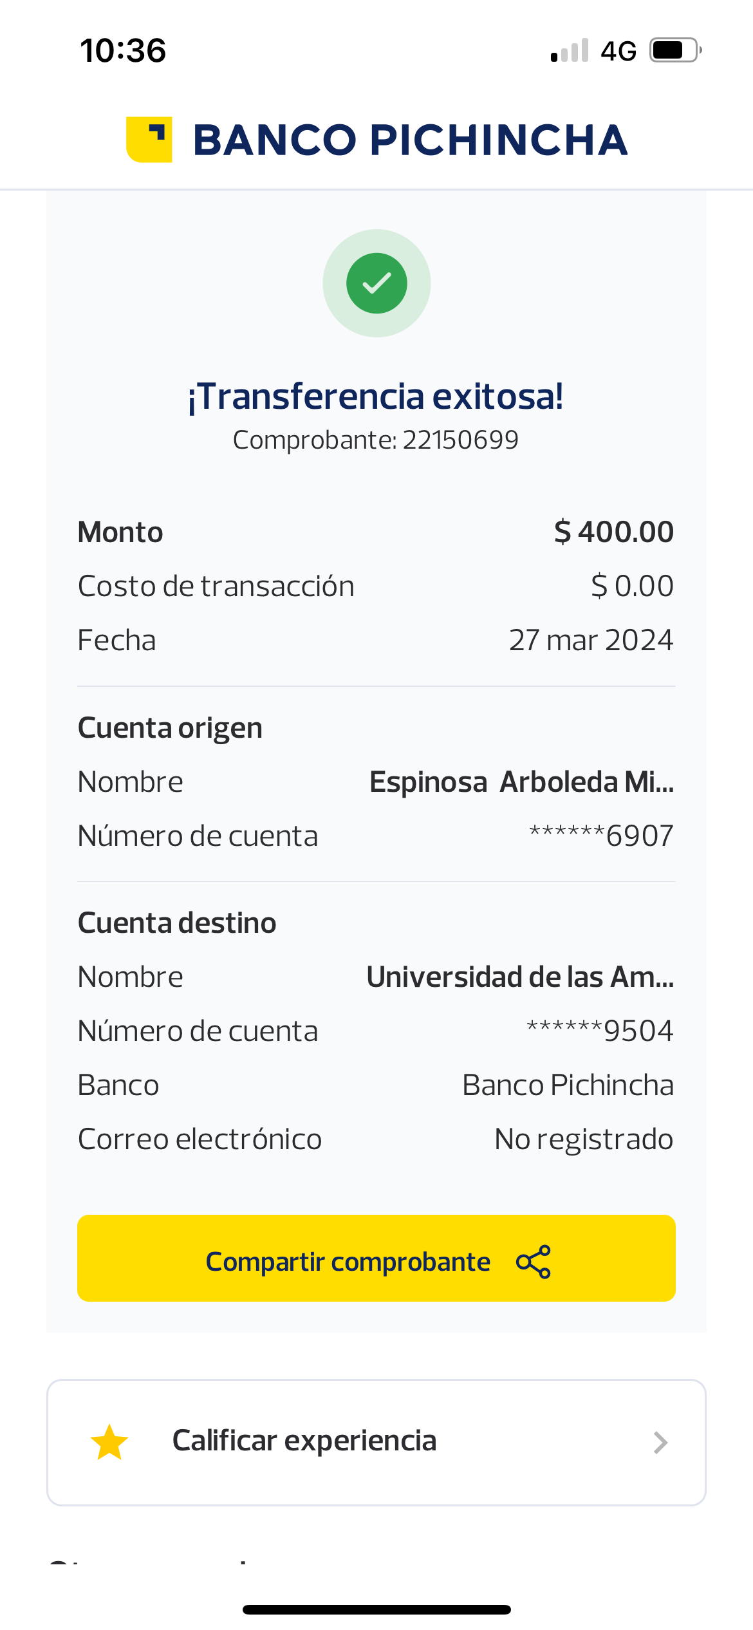Tap the Banco Pichincha yellow logo icon
This screenshot has height=1630, width=753.
[x=149, y=140]
